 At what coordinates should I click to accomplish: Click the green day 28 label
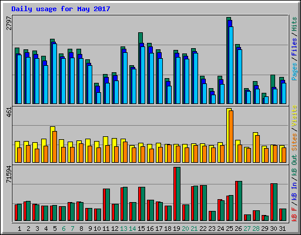[x=256, y=229]
